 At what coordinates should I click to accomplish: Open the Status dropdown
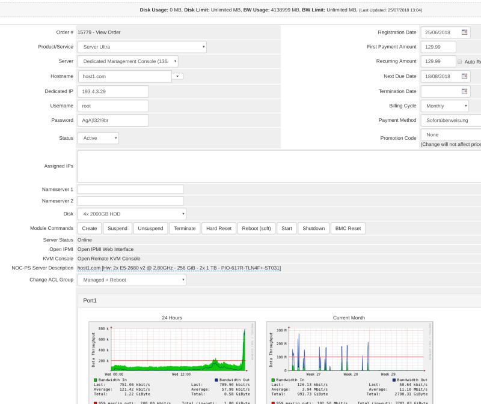(97, 138)
